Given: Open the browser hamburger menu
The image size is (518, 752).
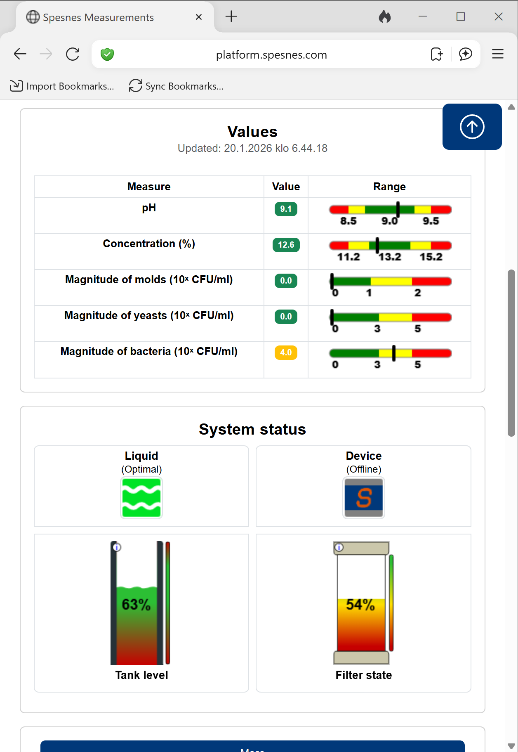Looking at the screenshot, I should click(498, 54).
